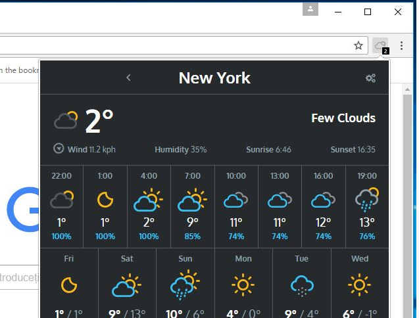The height and width of the screenshot is (318, 419).
Task: Click Sunday's rain and sun icon
Action: [x=185, y=285]
